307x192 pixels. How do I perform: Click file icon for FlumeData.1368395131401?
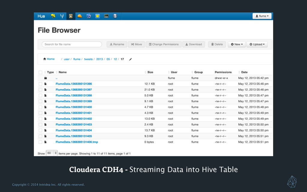click(x=46, y=113)
